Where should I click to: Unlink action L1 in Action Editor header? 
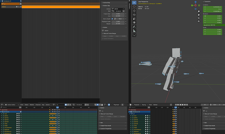pos(70,105)
